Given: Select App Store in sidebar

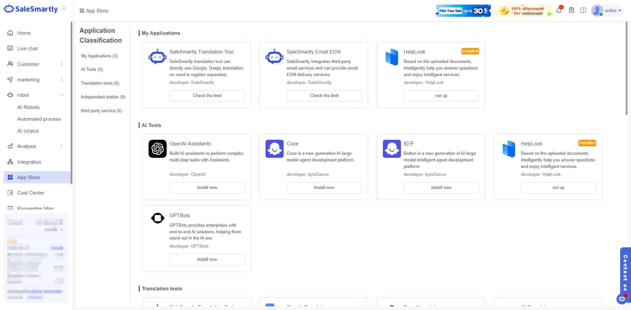Looking at the screenshot, I should click(x=37, y=177).
